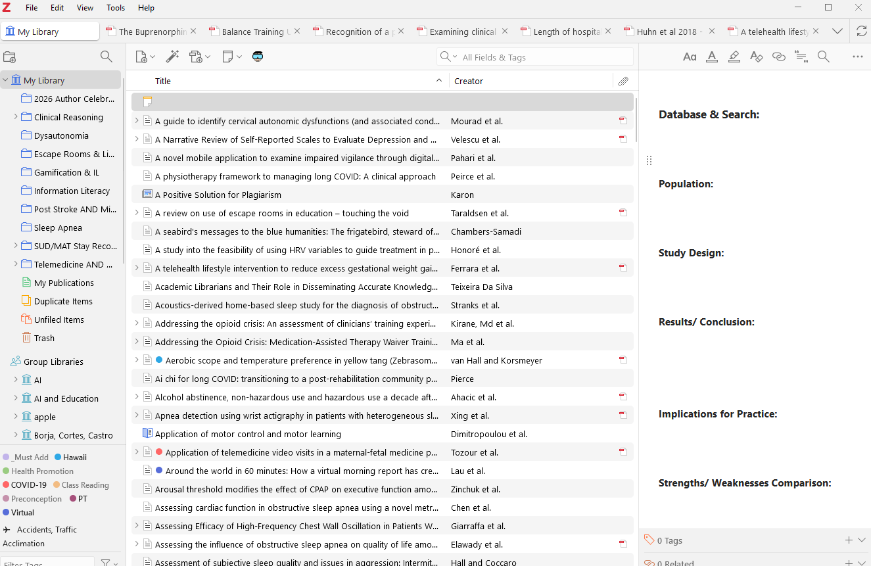Open the Trash collection
The image size is (871, 566).
[x=44, y=338]
